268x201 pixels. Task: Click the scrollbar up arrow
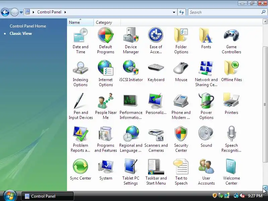tap(265, 21)
